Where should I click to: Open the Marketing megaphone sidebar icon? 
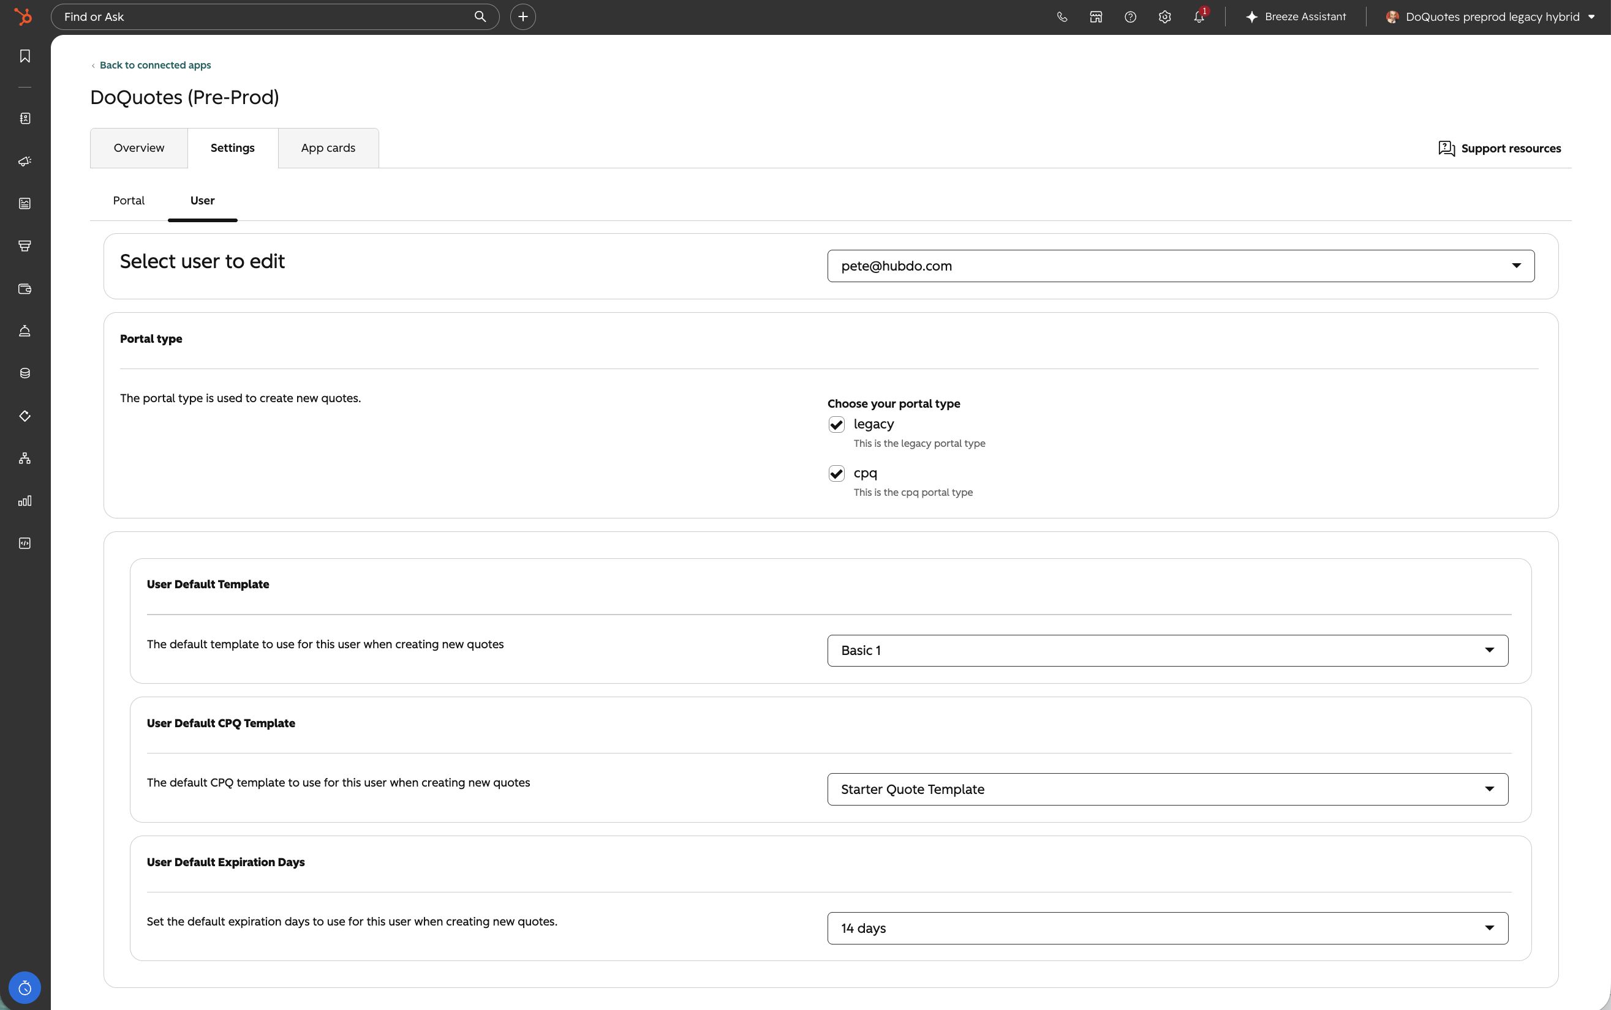pyautogui.click(x=25, y=161)
